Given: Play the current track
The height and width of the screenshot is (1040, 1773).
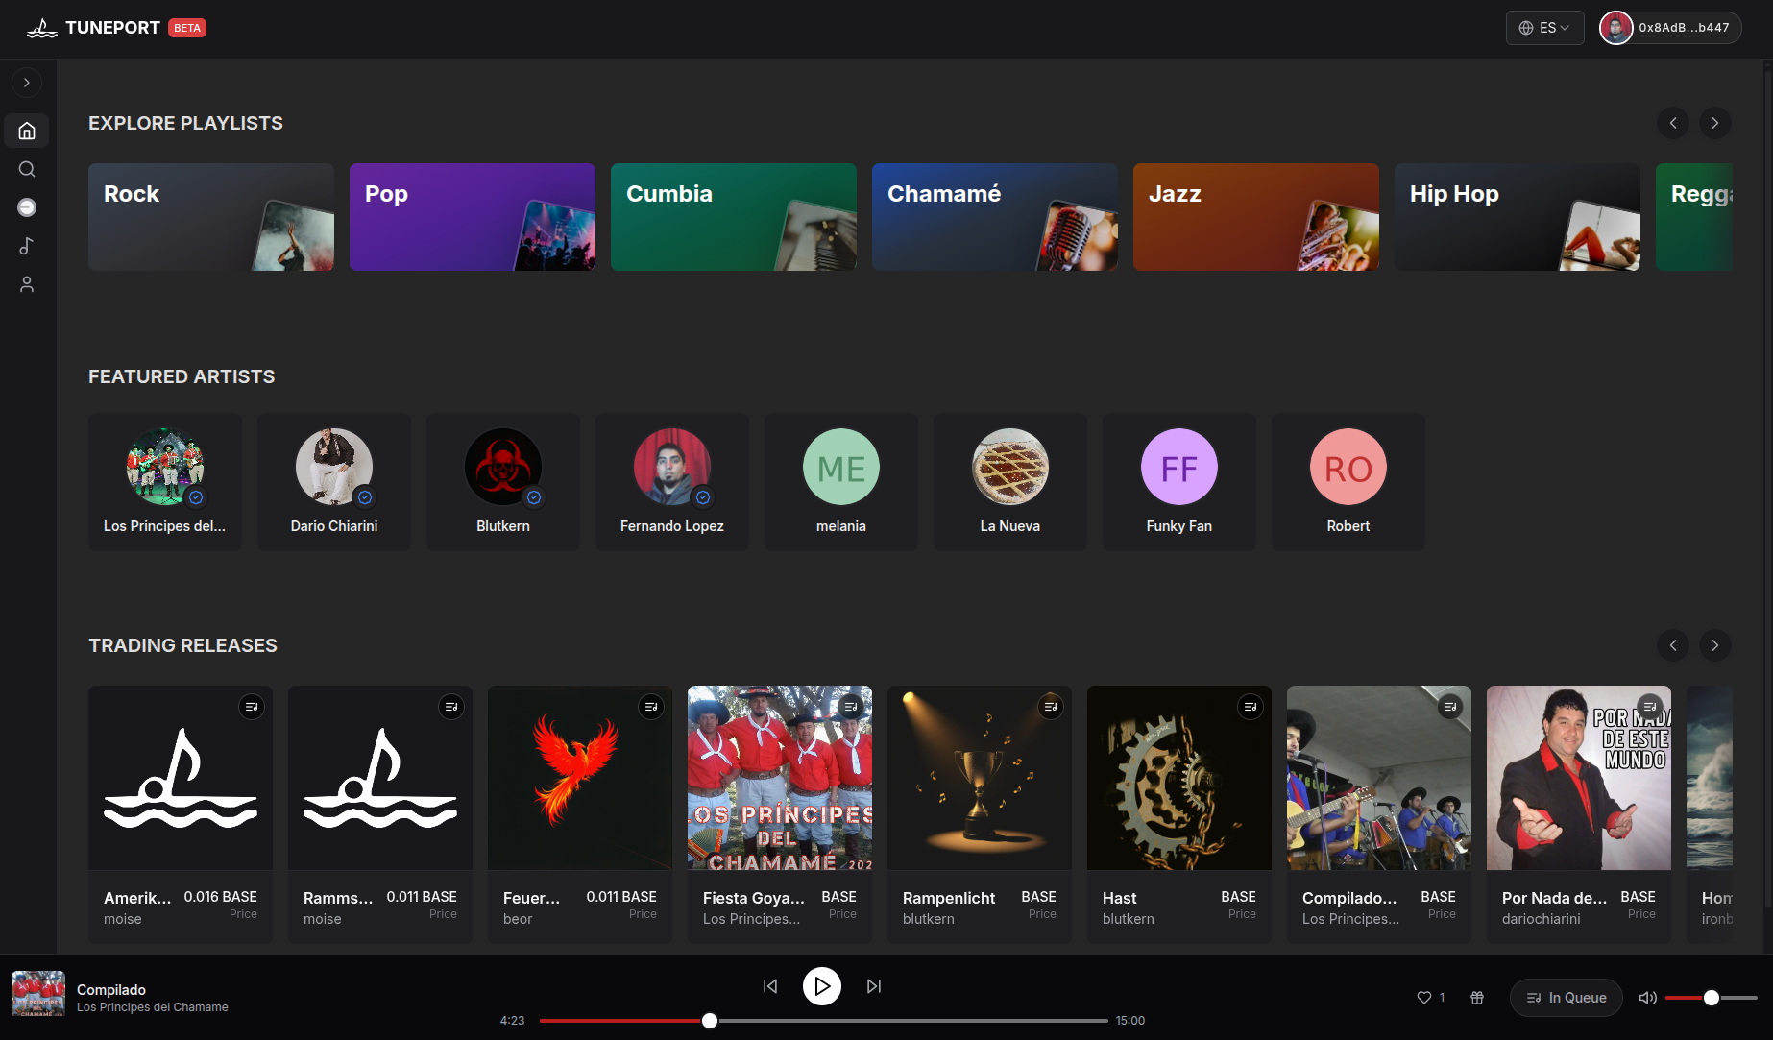Looking at the screenshot, I should (822, 986).
